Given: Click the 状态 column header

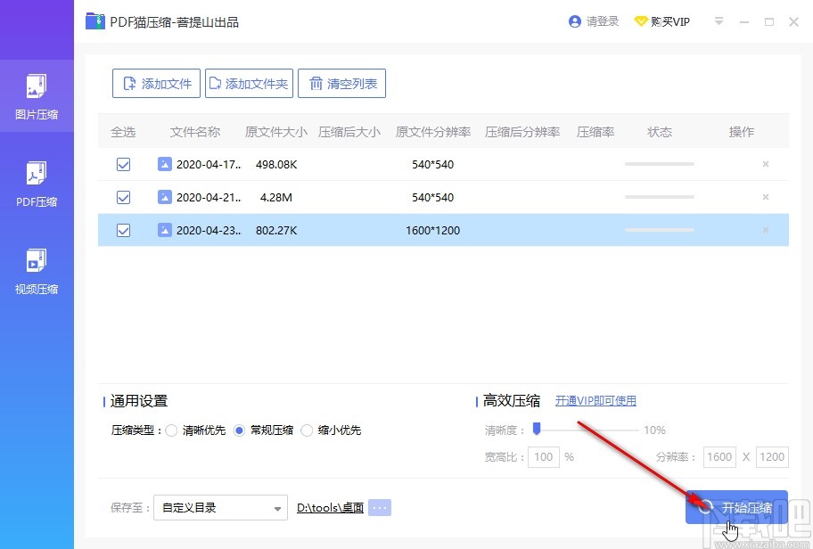Looking at the screenshot, I should [x=660, y=132].
